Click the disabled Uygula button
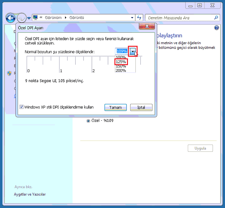Screen dimensions: 225x208 [x=200, y=148]
